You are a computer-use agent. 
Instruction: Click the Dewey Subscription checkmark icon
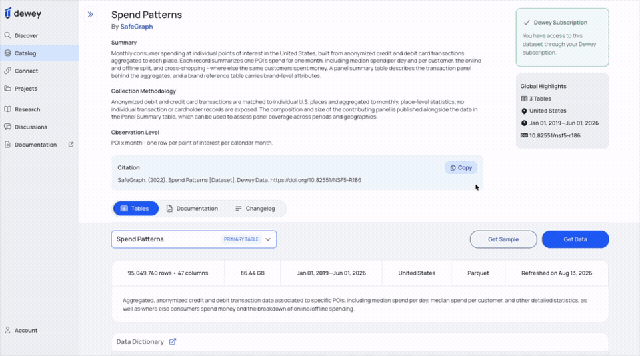(527, 23)
